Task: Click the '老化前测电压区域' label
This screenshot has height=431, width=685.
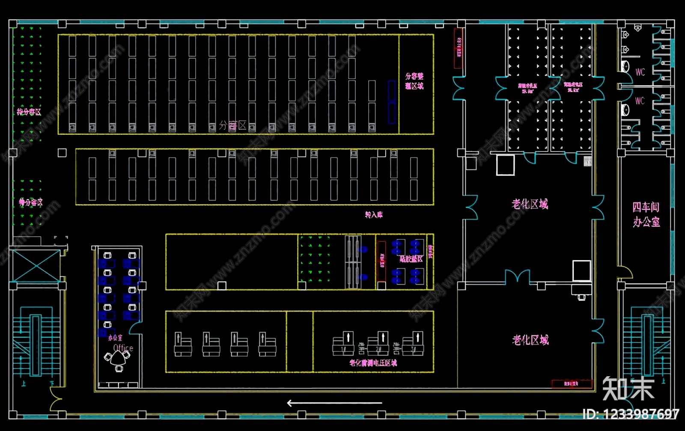Action: pyautogui.click(x=373, y=363)
